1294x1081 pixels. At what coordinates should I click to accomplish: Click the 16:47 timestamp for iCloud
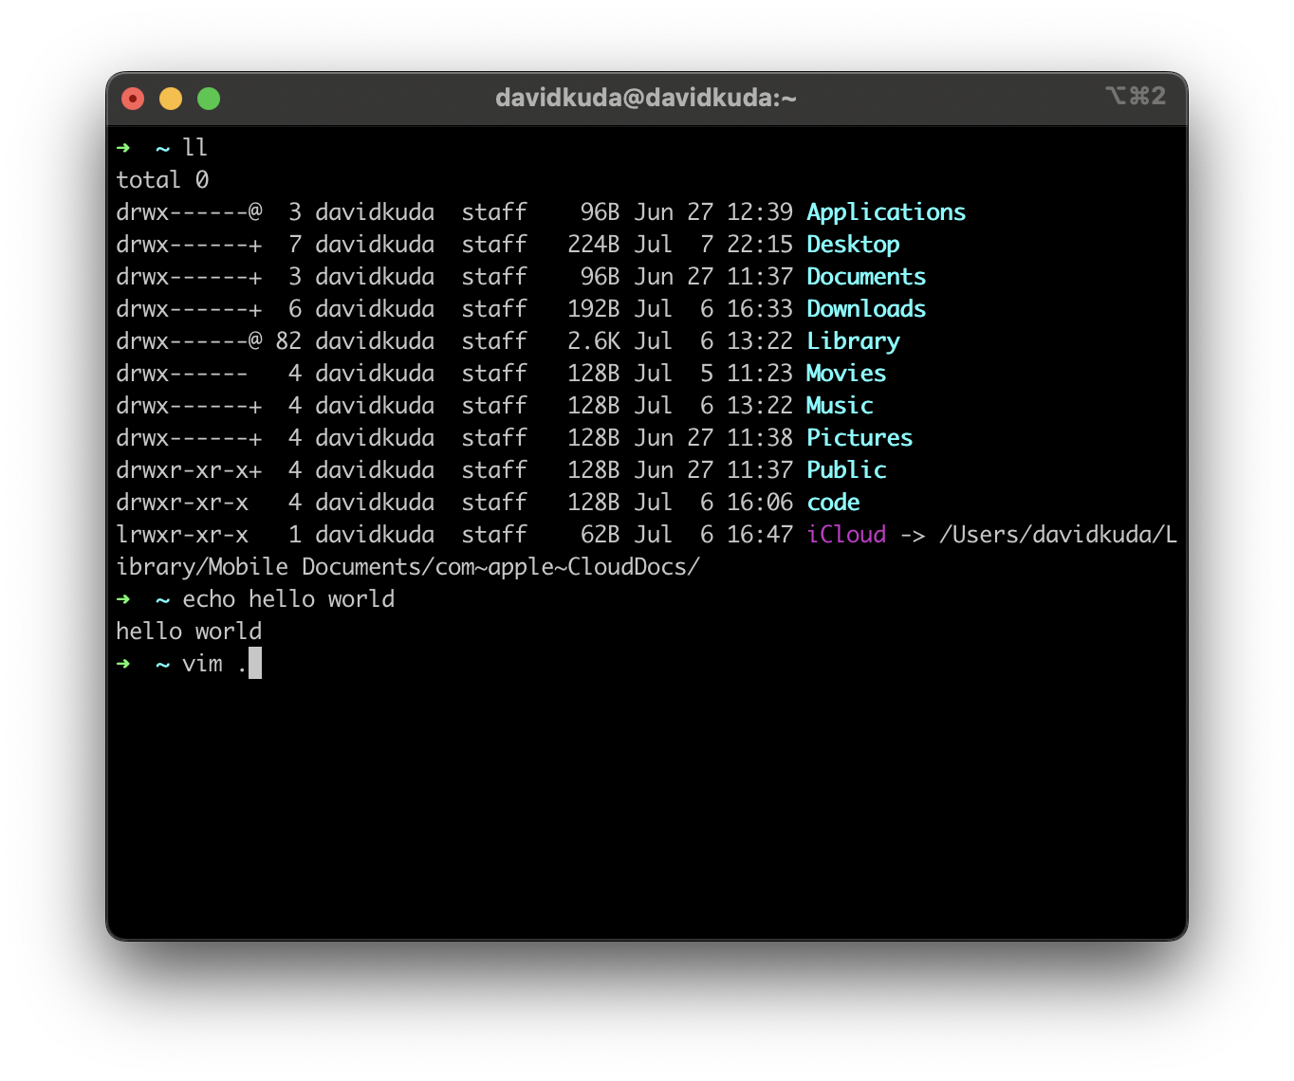(x=759, y=535)
